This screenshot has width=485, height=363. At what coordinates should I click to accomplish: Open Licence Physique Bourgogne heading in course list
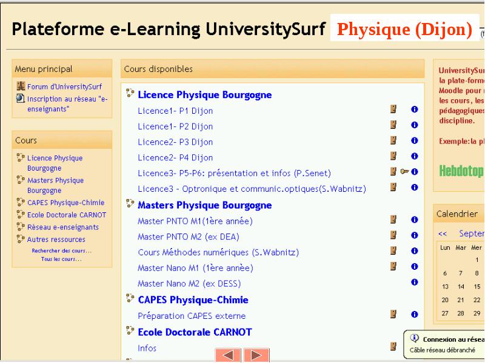[205, 95]
